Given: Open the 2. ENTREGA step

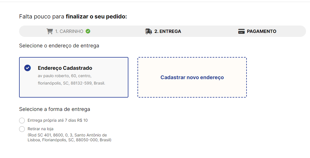Looking at the screenshot, I should [x=168, y=31].
